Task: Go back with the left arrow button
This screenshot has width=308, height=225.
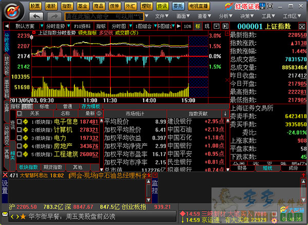Action: point(36,16)
